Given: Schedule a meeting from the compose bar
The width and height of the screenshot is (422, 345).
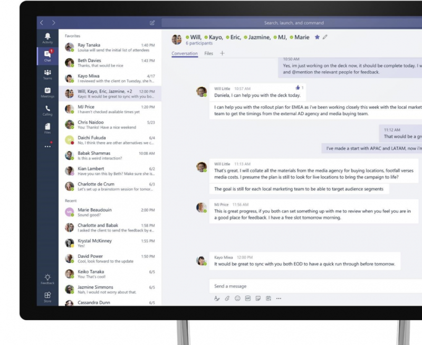Looking at the screenshot, I should 268,299.
